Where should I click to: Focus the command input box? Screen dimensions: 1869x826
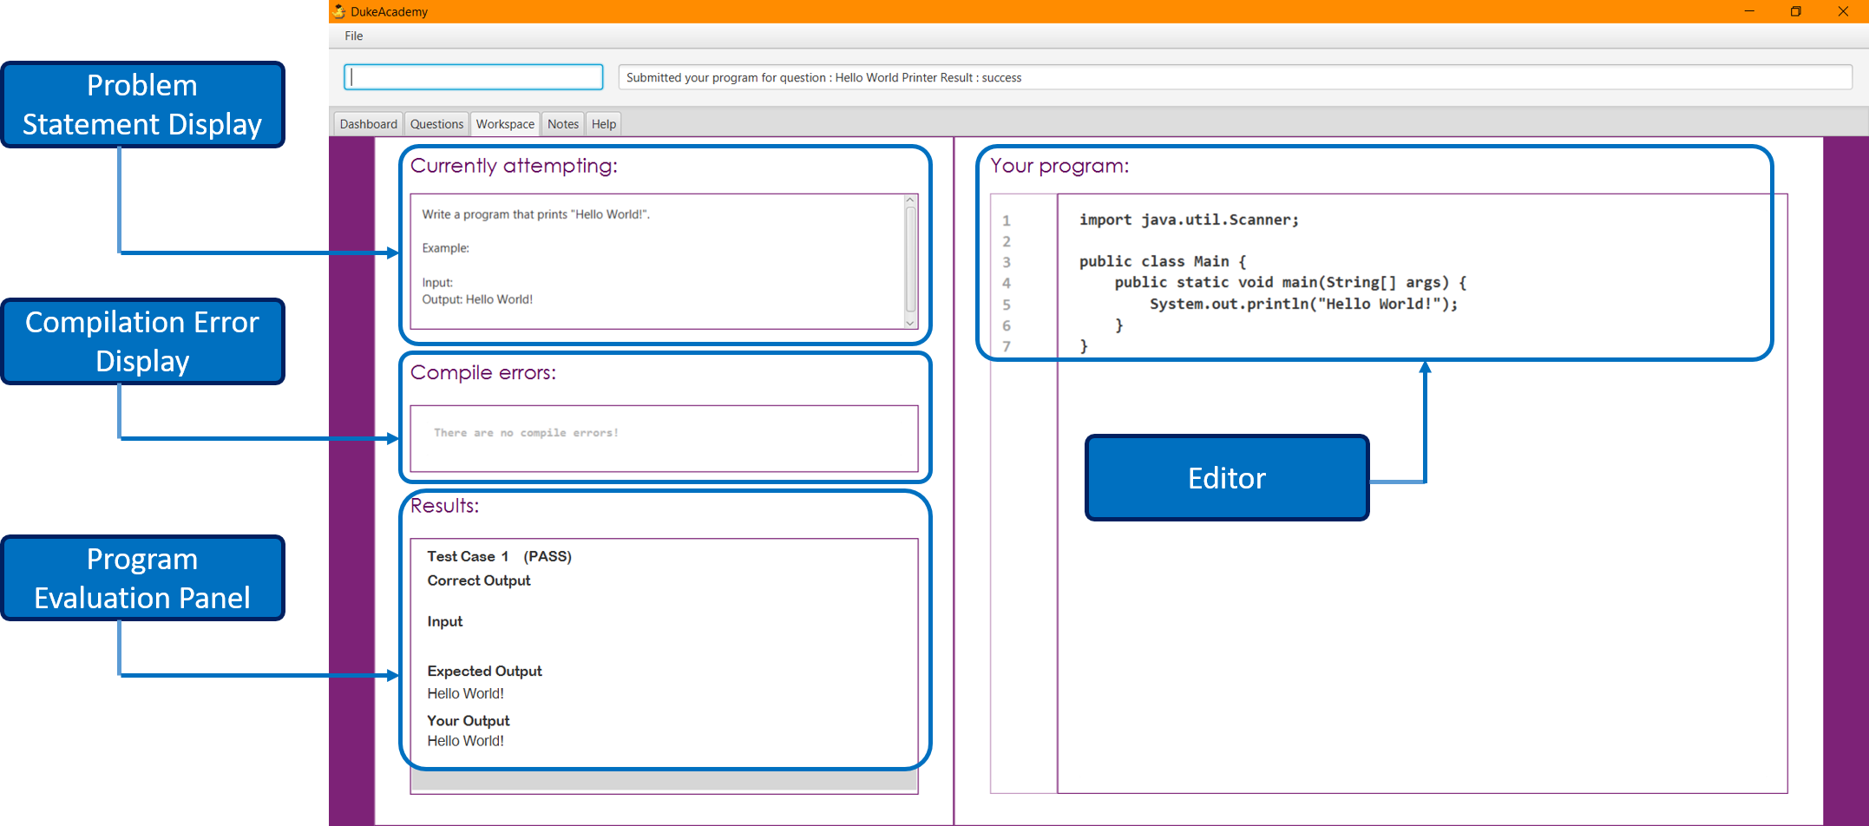(x=474, y=77)
